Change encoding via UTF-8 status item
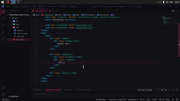The height and width of the screenshot is (101, 180). pyautogui.click(x=142, y=100)
